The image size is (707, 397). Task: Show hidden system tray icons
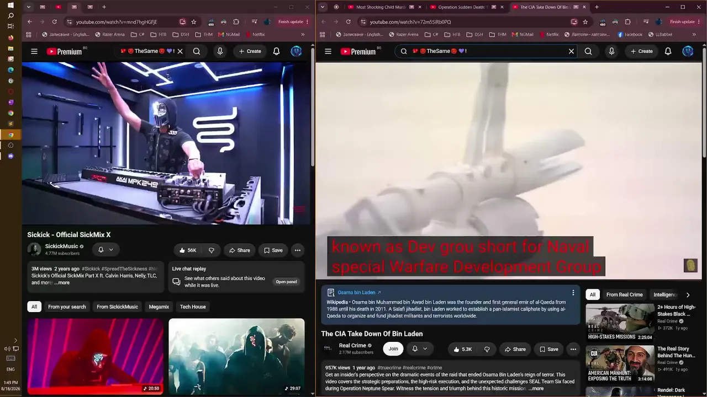click(15, 340)
